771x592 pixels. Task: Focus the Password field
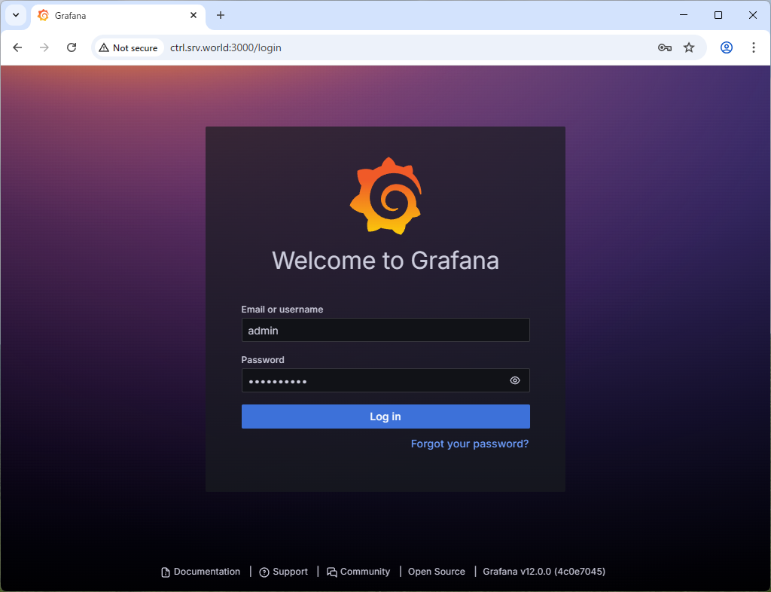(385, 380)
